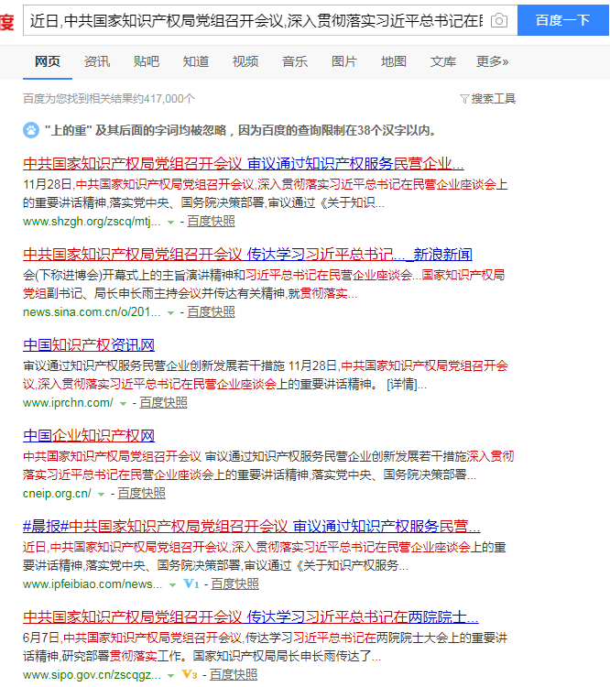
Task: Expand the arrow next to news.sina.com.cn
Action: [x=170, y=313]
